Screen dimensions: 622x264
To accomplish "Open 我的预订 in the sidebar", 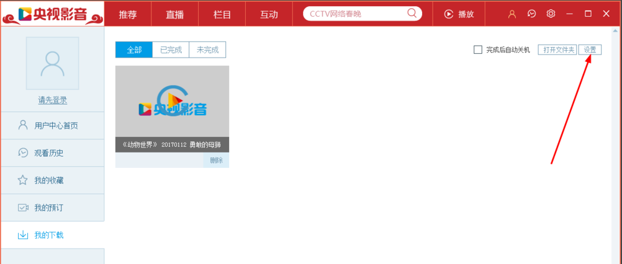I will (x=52, y=208).
